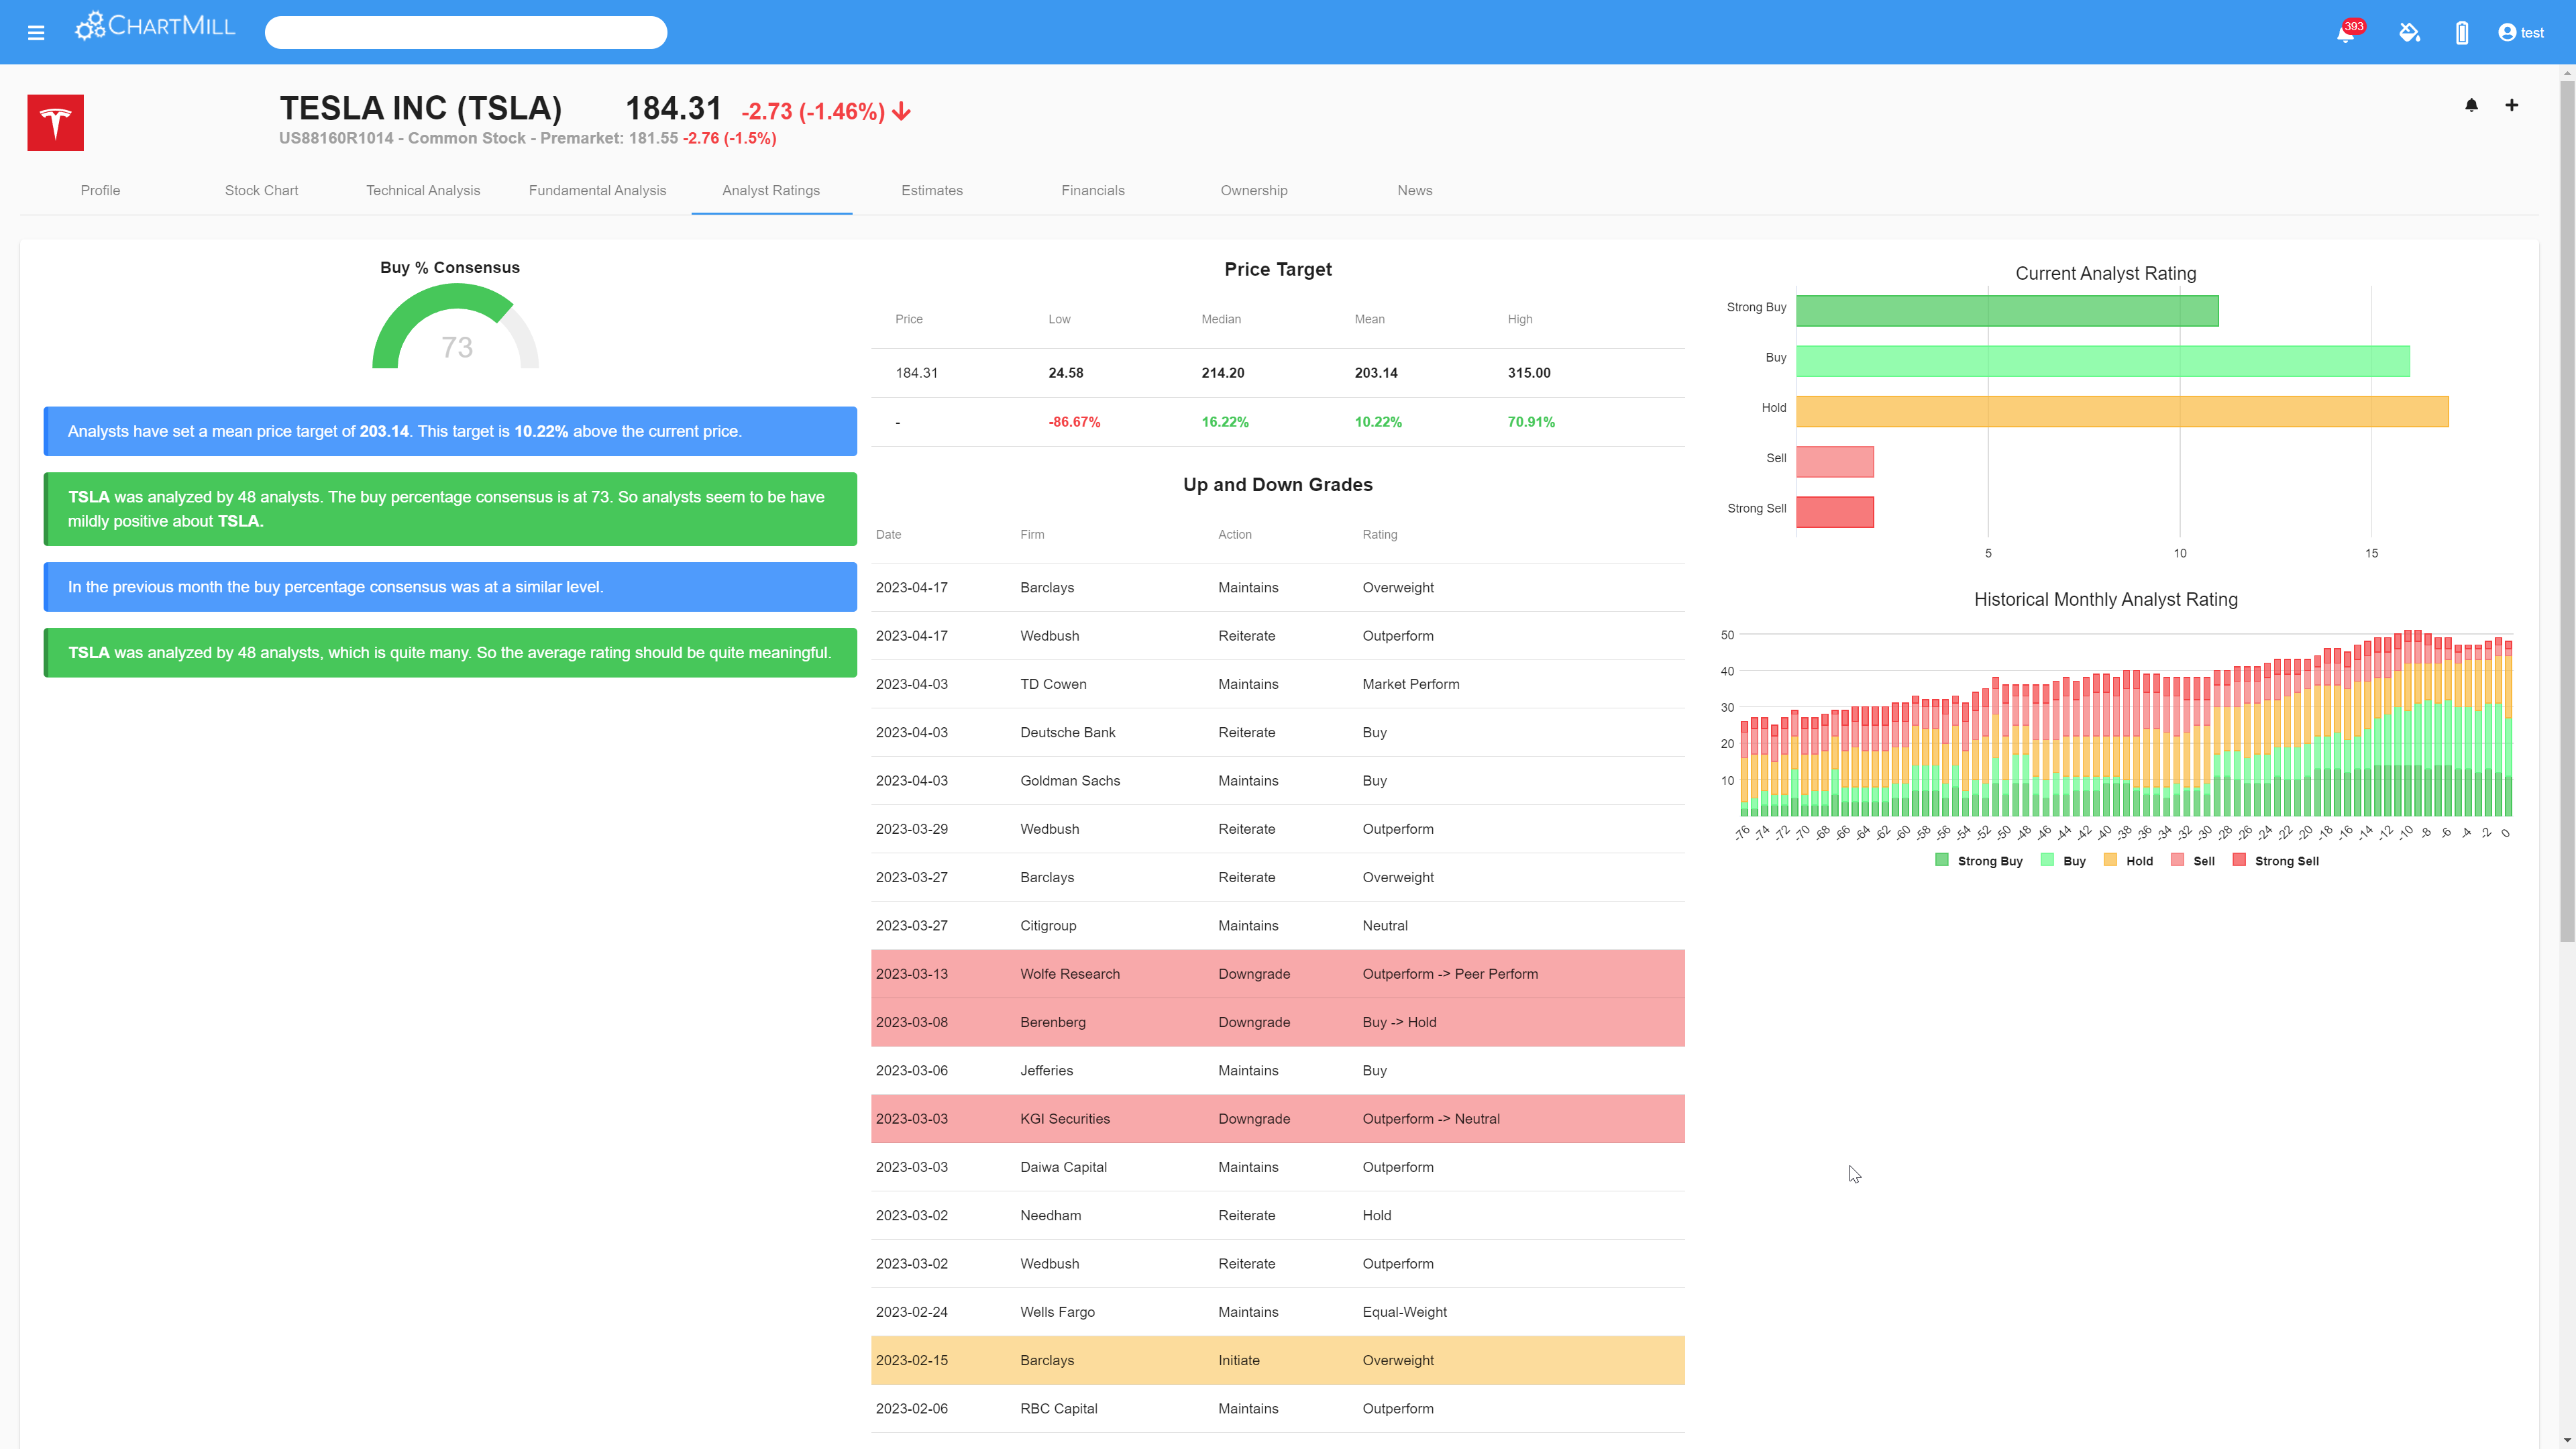Click the Sell bar in Current Analyst Rating

pyautogui.click(x=1835, y=461)
